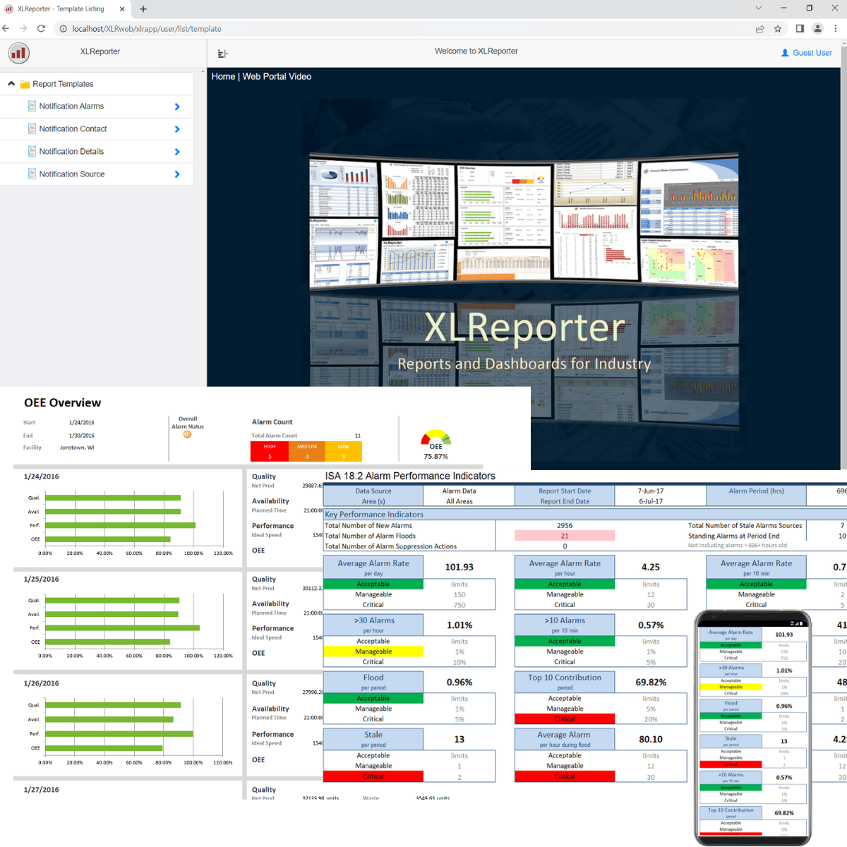
Task: Click the Report Templates folder icon
Action: pyautogui.click(x=25, y=84)
